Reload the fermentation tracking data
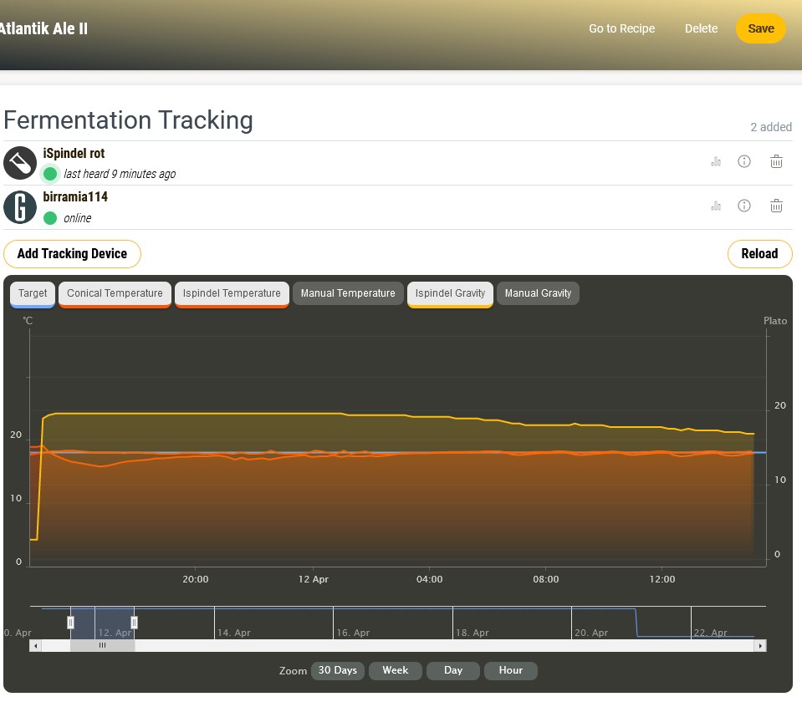The height and width of the screenshot is (702, 802). 759,254
